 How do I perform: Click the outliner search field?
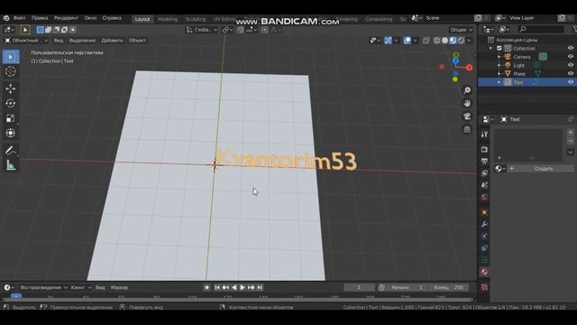pyautogui.click(x=541, y=29)
